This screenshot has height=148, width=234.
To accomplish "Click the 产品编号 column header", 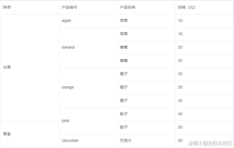I will pos(69,7).
